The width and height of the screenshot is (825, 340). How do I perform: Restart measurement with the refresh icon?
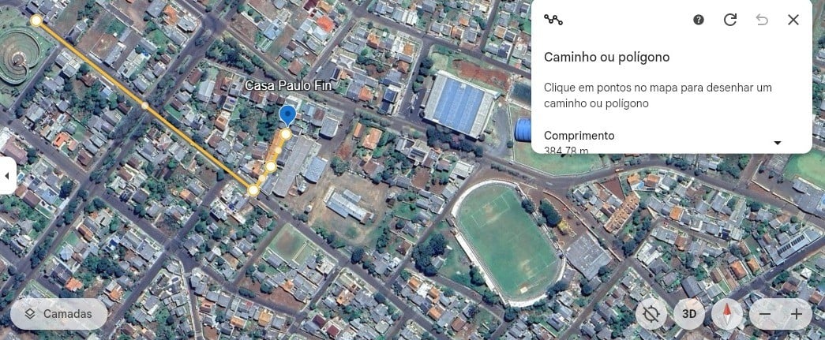pyautogui.click(x=729, y=20)
